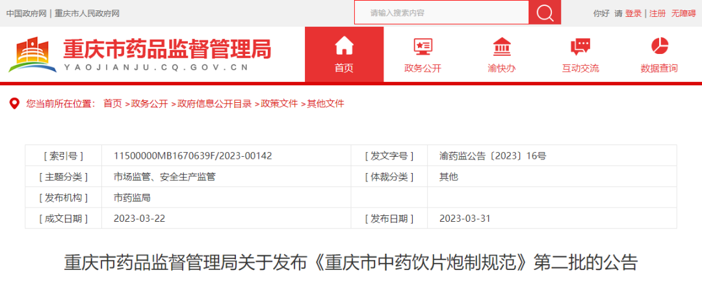Focus the search box 请输入搜索内容
Screen dimensions: 702x281
pyautogui.click(x=441, y=12)
